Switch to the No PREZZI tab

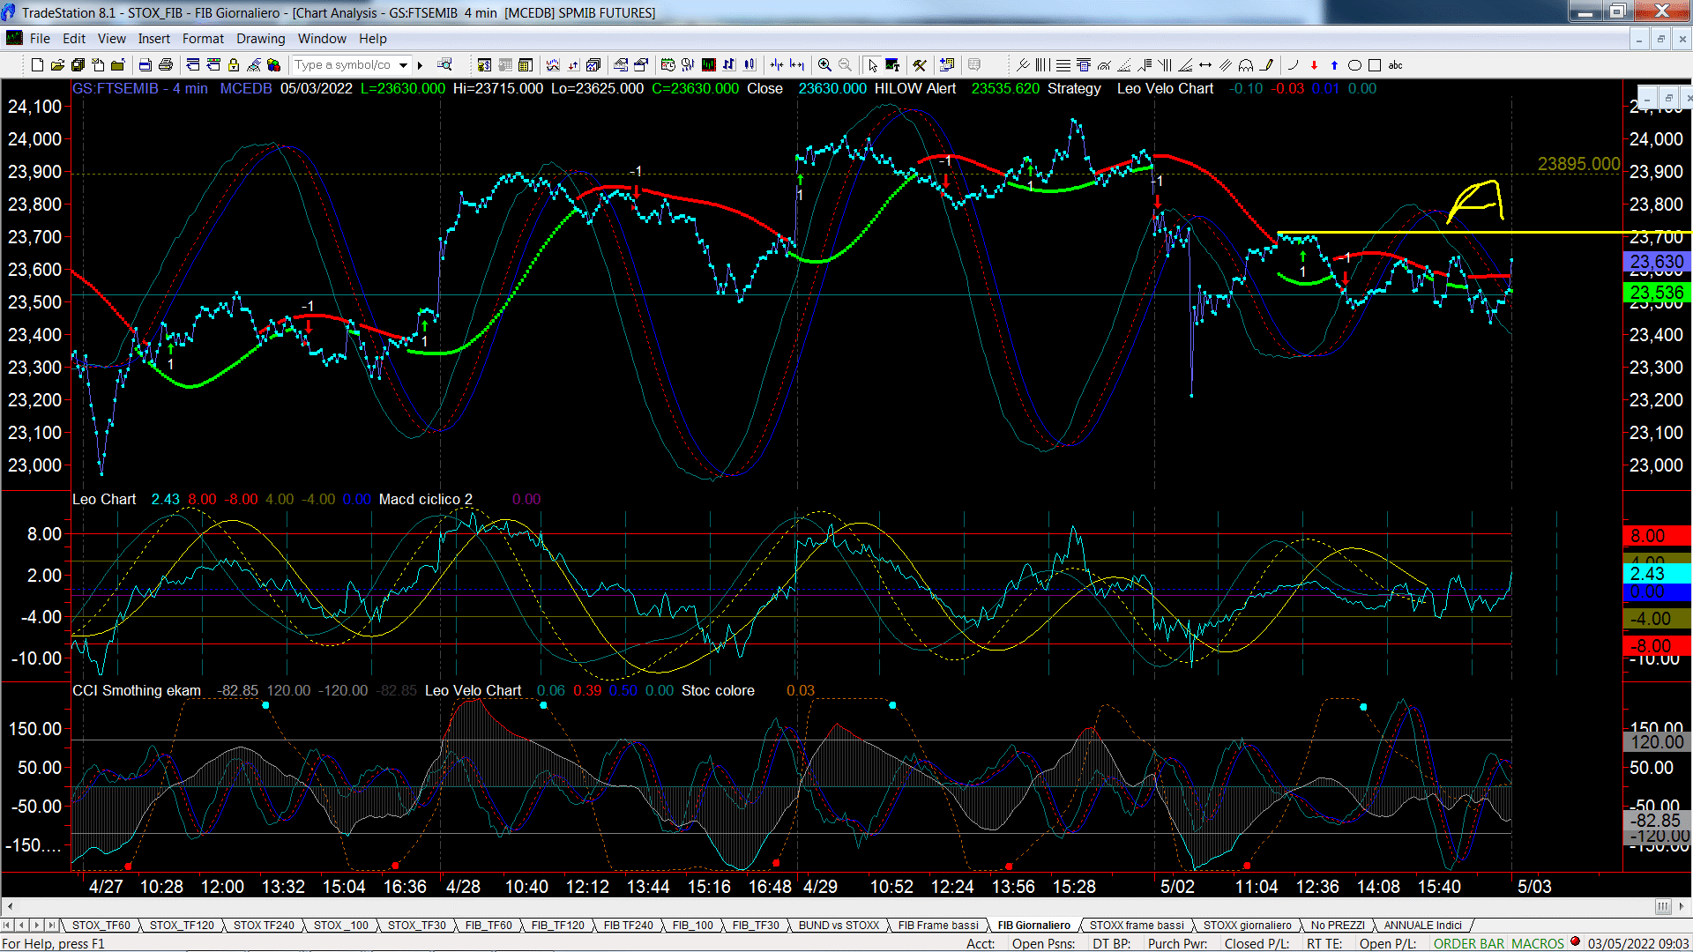pyautogui.click(x=1338, y=926)
